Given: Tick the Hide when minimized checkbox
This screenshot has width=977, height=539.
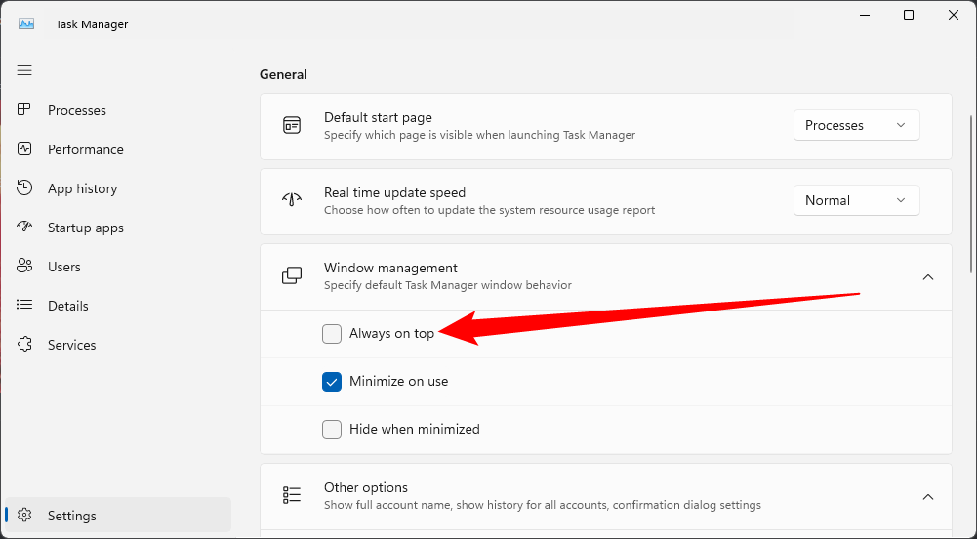Looking at the screenshot, I should point(332,430).
